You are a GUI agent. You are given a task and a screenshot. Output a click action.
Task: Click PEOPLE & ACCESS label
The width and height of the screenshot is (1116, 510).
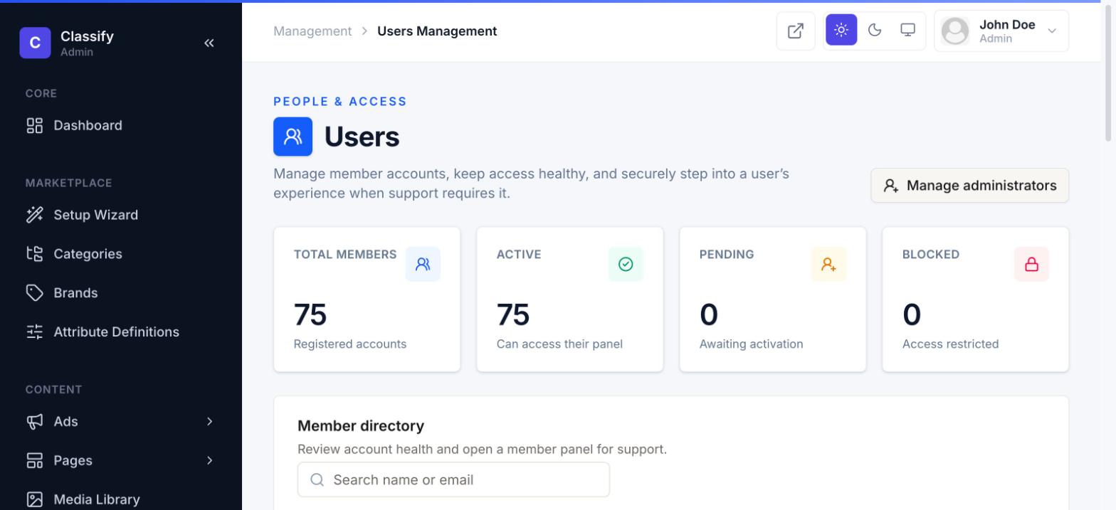pyautogui.click(x=340, y=102)
